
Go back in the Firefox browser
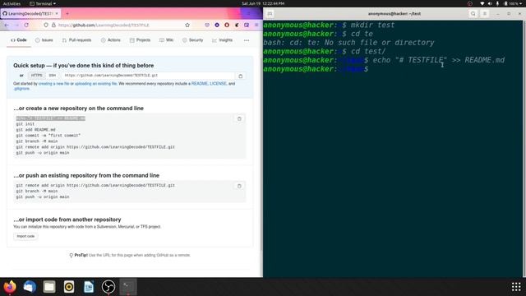(x=7, y=25)
